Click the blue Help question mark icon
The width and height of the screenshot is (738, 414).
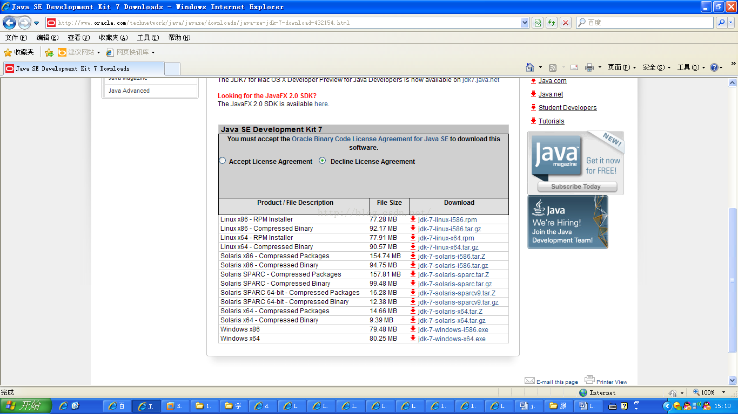(714, 67)
